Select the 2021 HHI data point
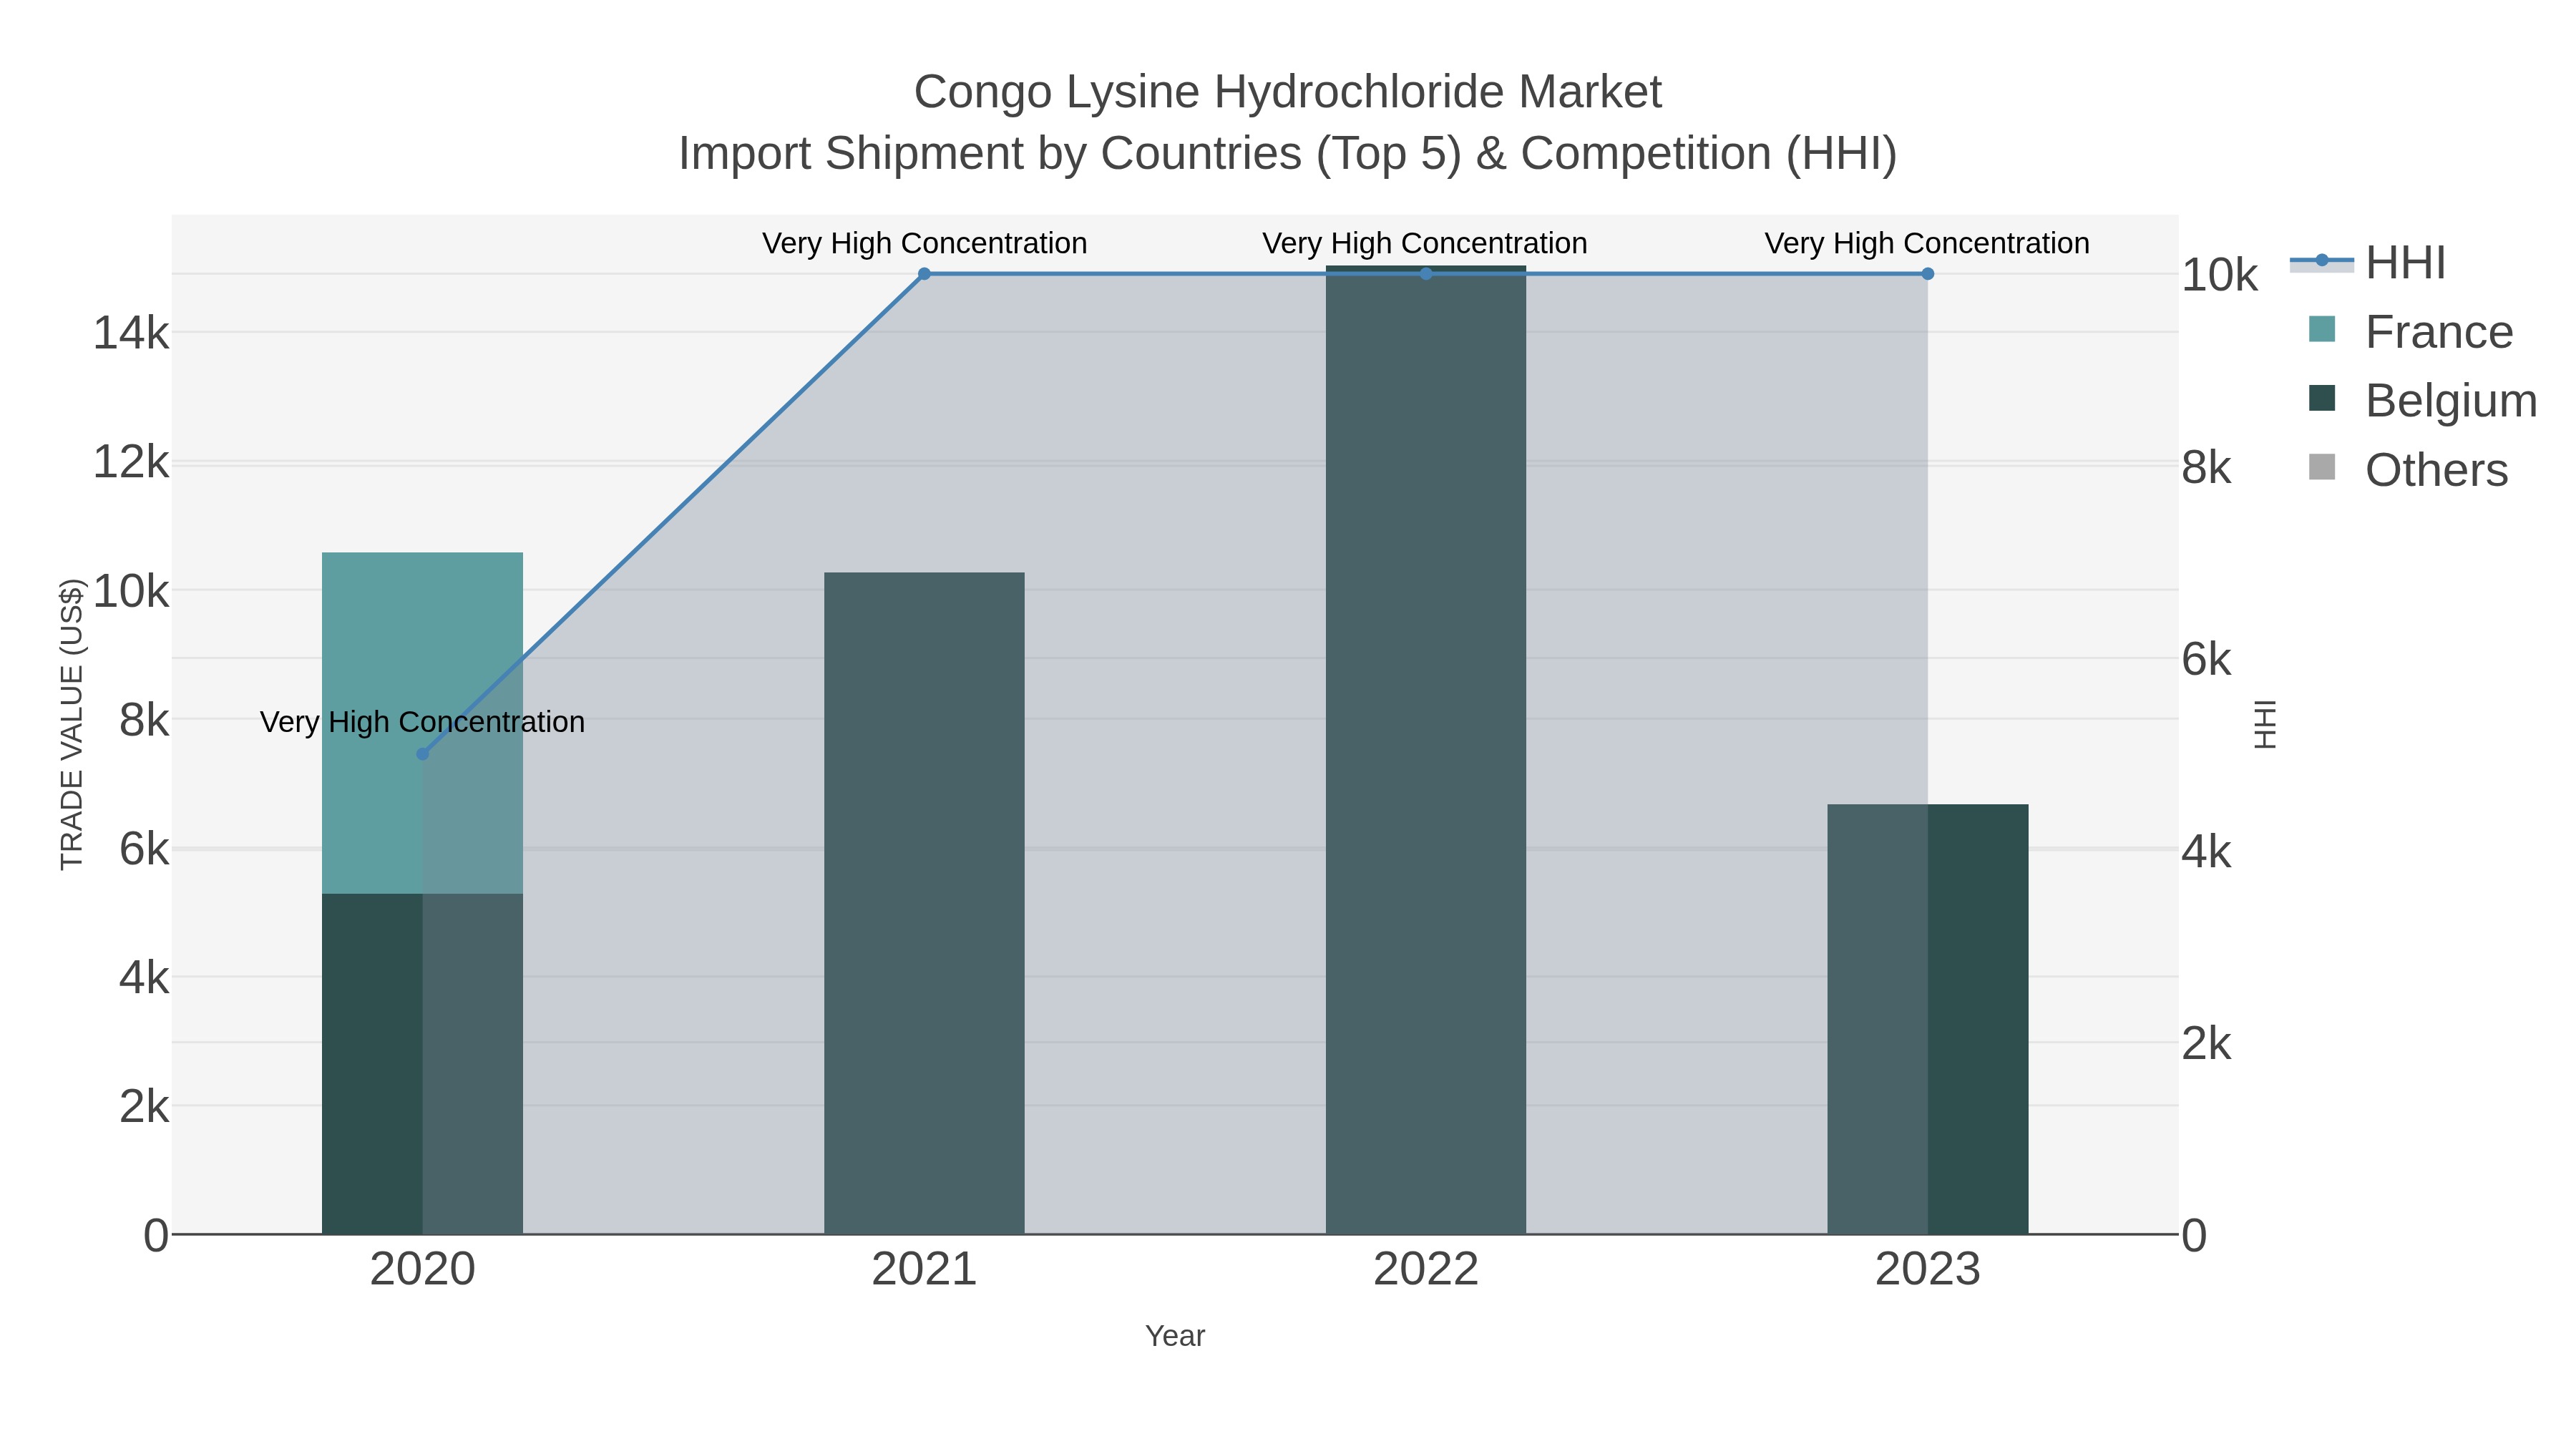This screenshot has height=1449, width=2576. (x=924, y=274)
